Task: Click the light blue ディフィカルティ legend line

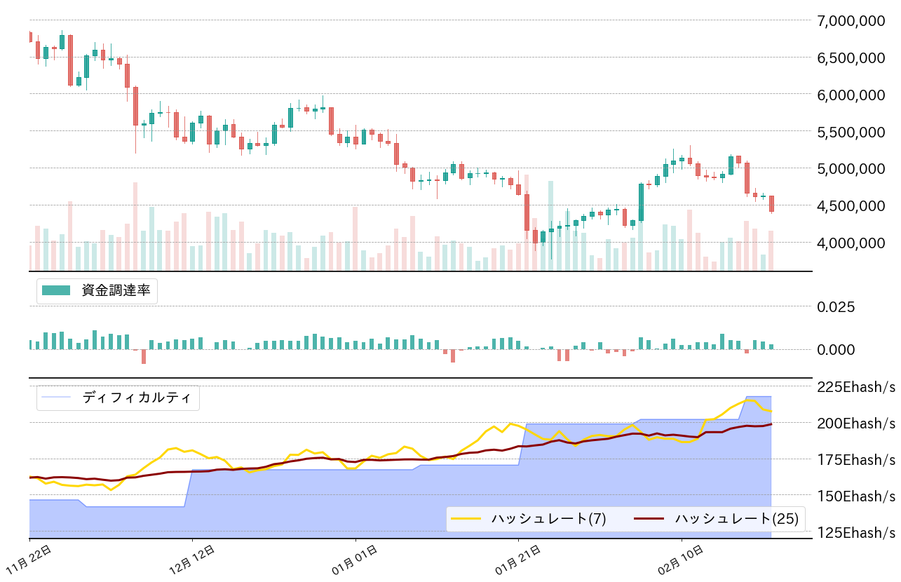Action: point(56,398)
